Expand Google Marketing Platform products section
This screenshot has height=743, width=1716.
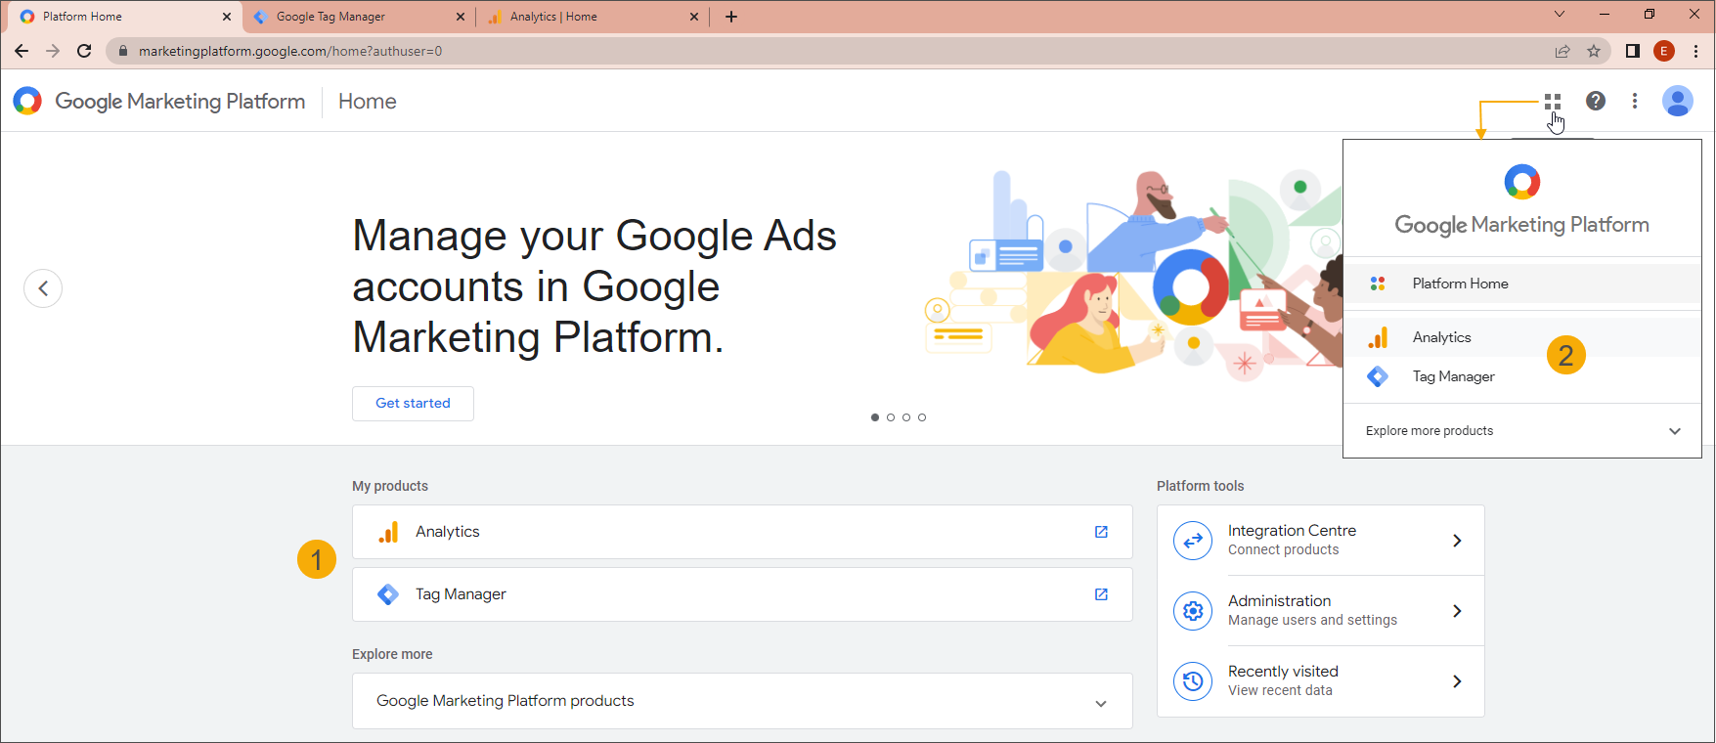point(1101,703)
